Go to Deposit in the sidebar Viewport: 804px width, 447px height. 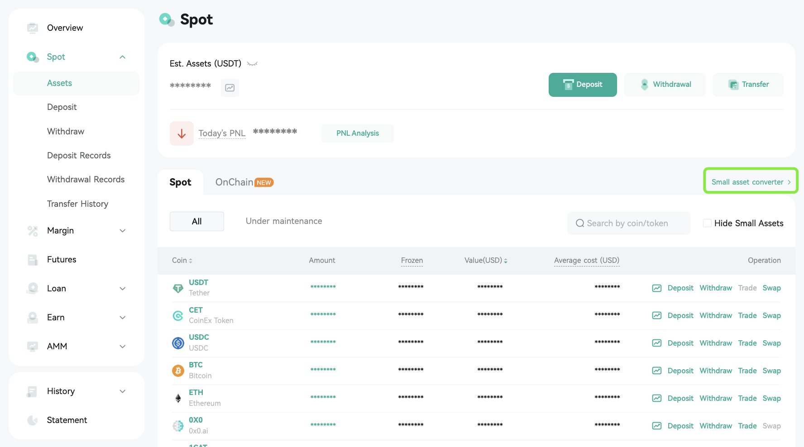click(x=62, y=107)
